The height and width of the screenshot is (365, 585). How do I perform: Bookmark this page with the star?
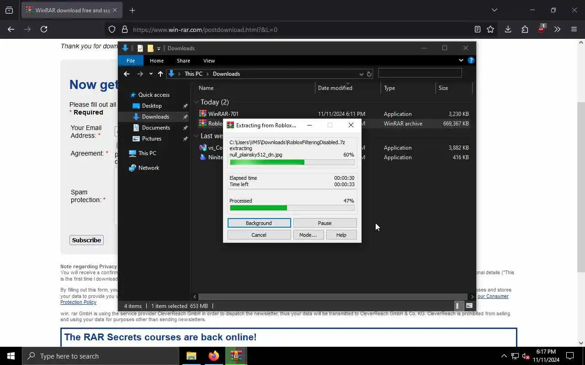click(x=490, y=29)
